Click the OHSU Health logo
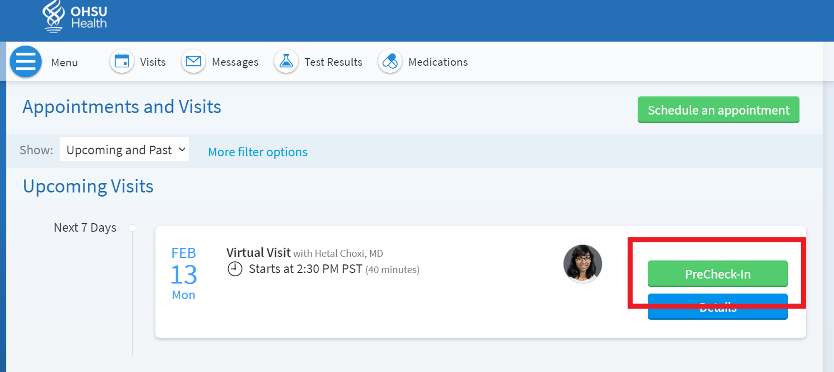 [75, 17]
